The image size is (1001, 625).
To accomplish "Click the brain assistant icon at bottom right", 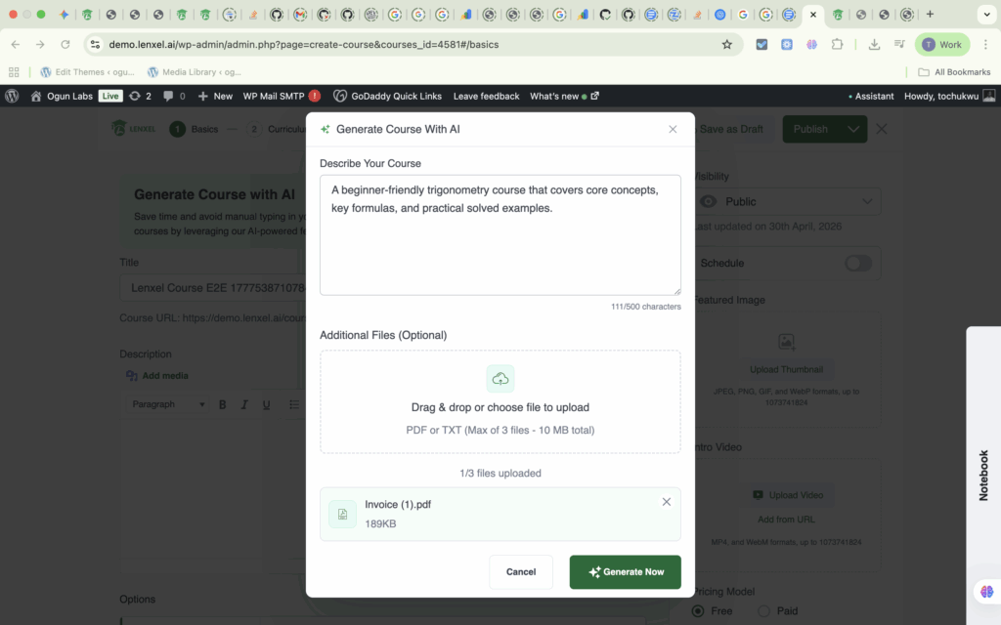I will (987, 592).
